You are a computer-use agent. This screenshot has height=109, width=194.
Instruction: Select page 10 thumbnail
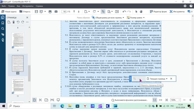pyautogui.click(x=18, y=63)
